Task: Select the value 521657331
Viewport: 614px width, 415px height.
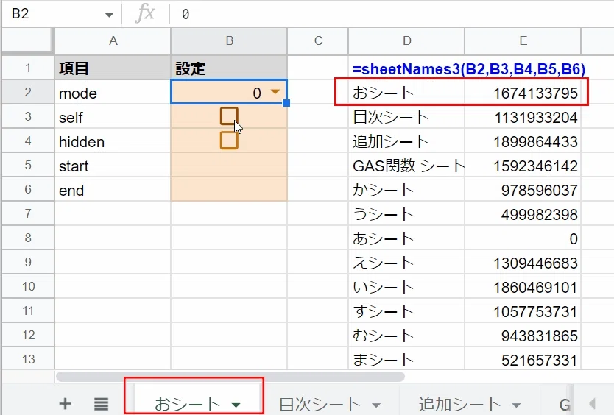Action: click(x=523, y=359)
